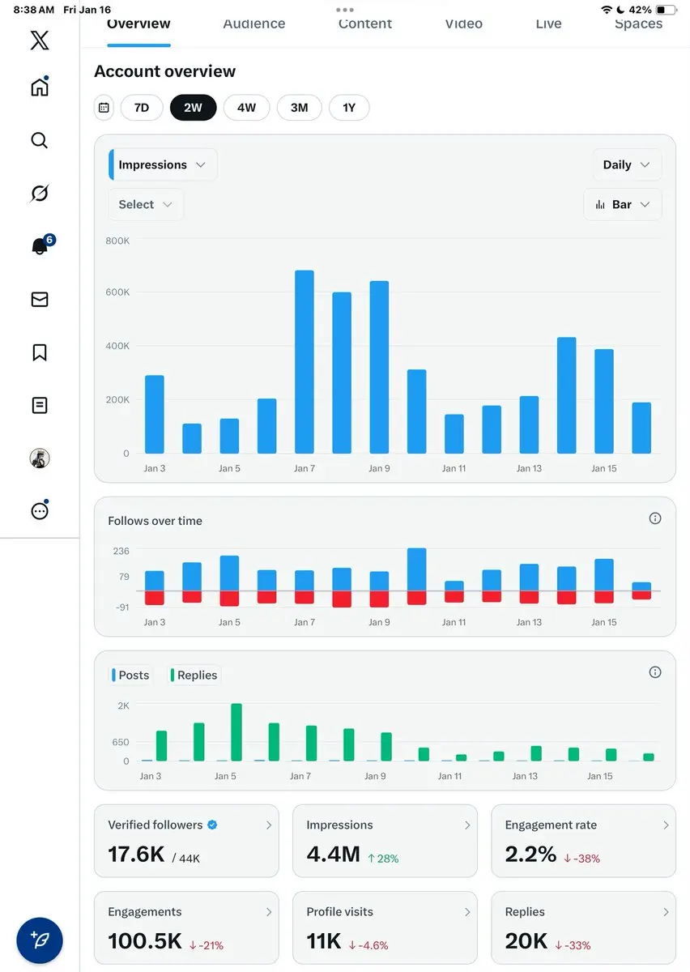Select the 7D time range
Viewport: 690px width, 972px height.
click(x=141, y=107)
